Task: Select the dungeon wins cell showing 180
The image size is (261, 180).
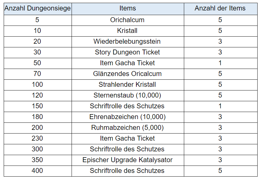Action: point(37,117)
